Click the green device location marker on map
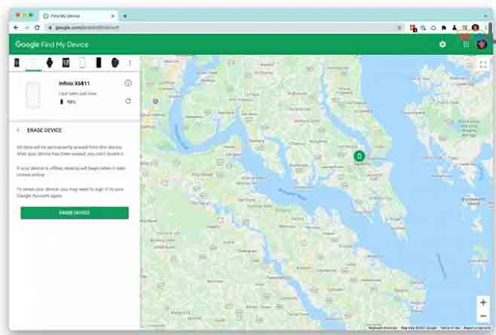The width and height of the screenshot is (496, 335). (x=359, y=156)
